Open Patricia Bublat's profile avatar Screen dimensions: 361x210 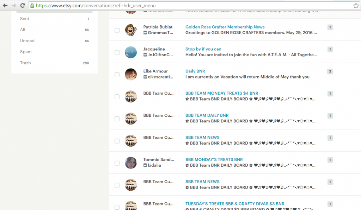[131, 30]
